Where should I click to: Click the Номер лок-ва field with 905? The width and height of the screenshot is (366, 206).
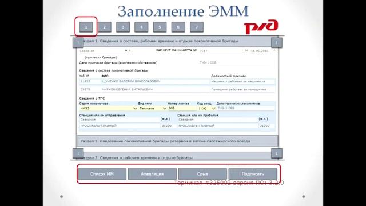[182, 108]
